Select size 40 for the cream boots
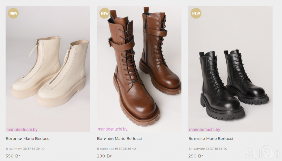 pos(43,149)
